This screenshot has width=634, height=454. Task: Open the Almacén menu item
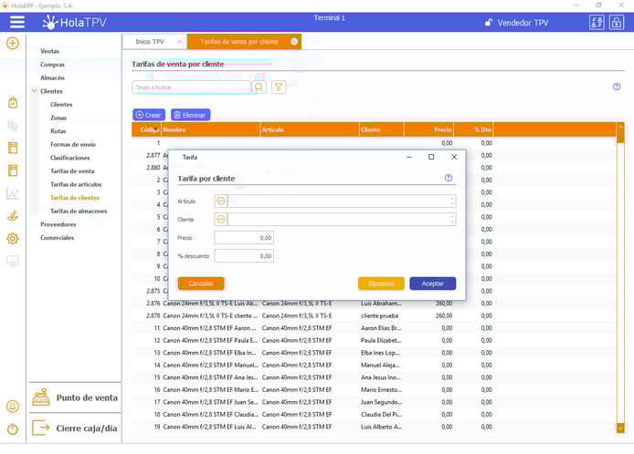pos(52,77)
